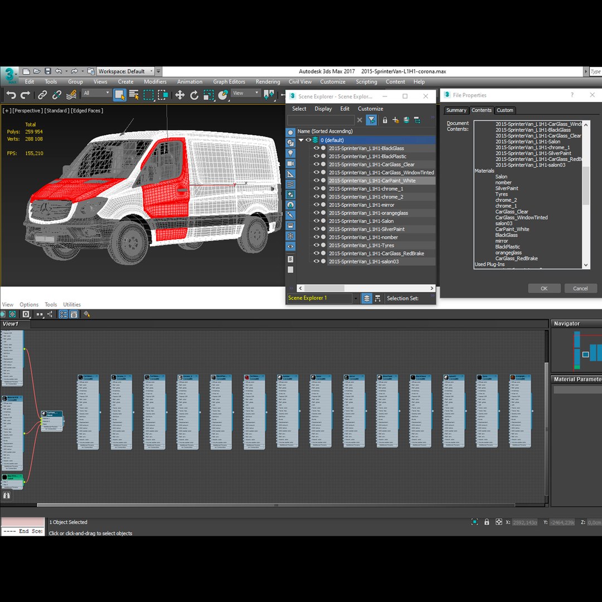Toggle the selection lock icon in status bar
Image resolution: width=602 pixels, height=602 pixels.
pyautogui.click(x=487, y=522)
